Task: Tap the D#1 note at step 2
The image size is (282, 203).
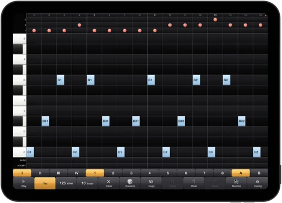Action: (x=45, y=121)
